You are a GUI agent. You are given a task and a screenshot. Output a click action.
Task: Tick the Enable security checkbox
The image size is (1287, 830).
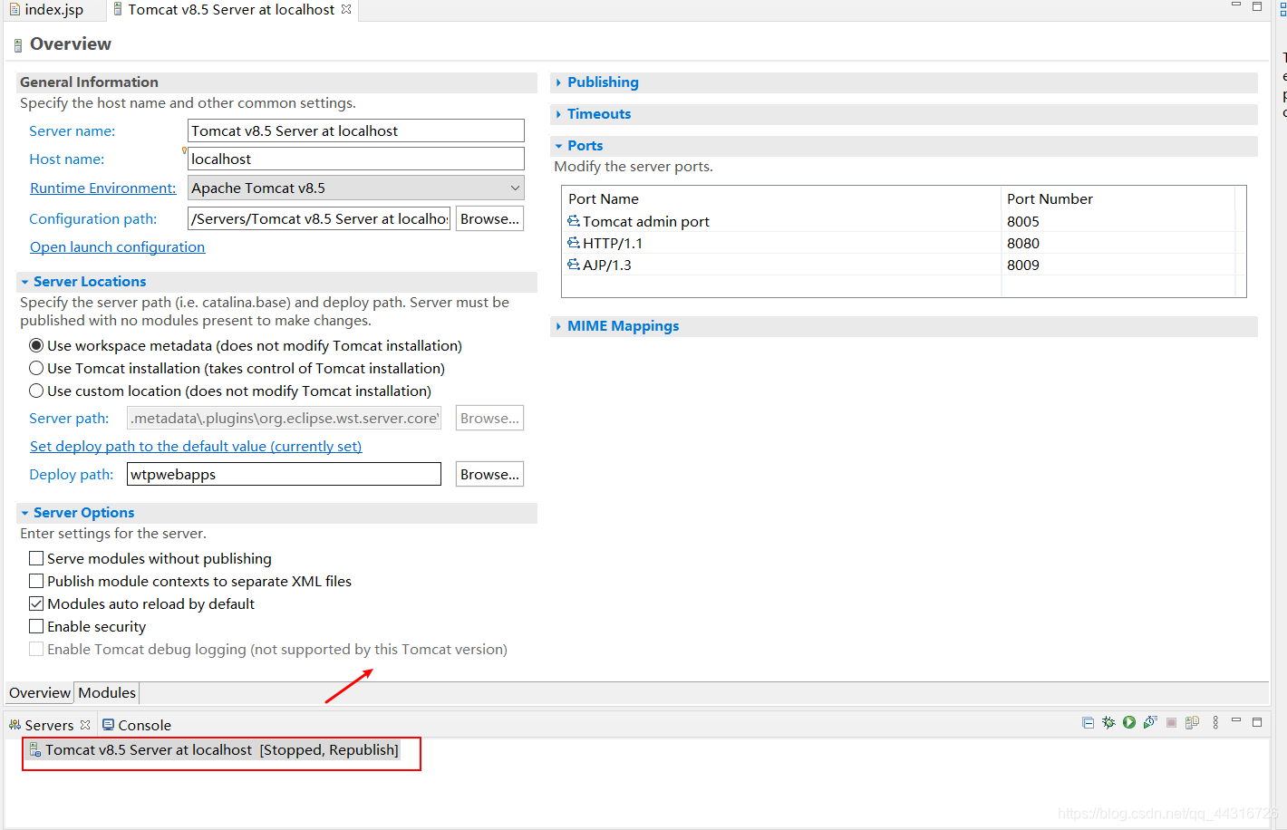coord(36,626)
